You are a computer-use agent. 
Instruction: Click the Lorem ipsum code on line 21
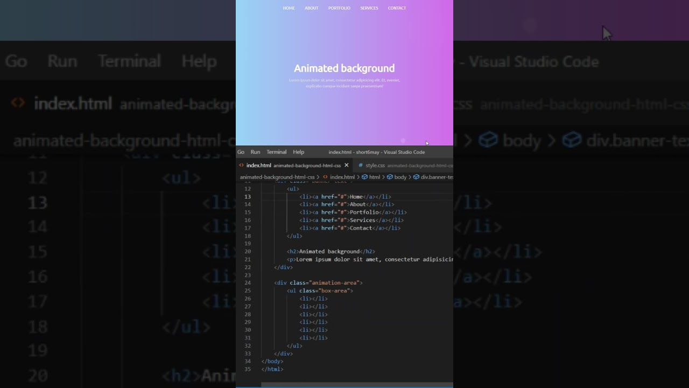pyautogui.click(x=370, y=259)
